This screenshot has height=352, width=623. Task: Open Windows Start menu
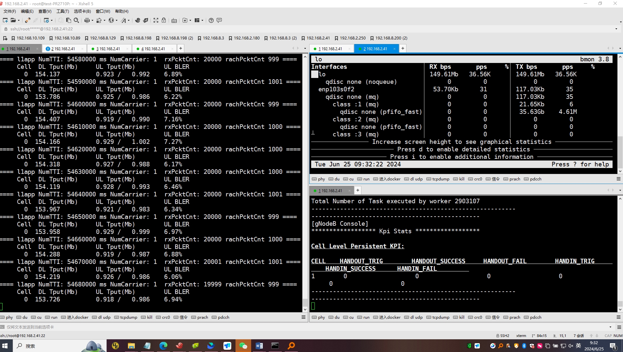pos(5,346)
